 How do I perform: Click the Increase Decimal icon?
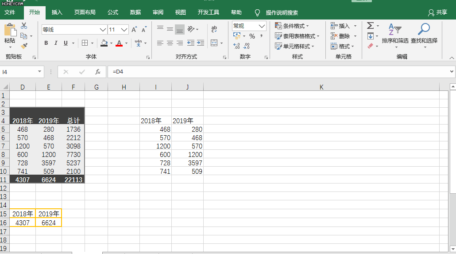coord(237,46)
